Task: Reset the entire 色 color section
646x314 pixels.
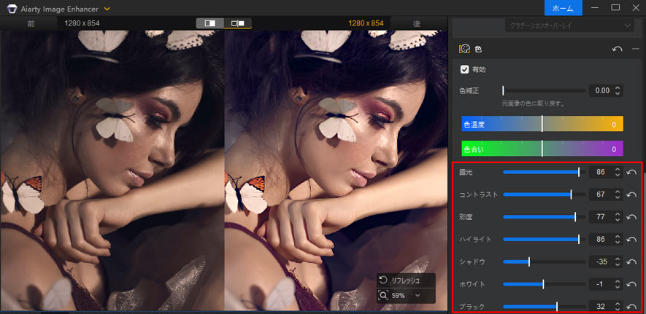Action: (617, 49)
